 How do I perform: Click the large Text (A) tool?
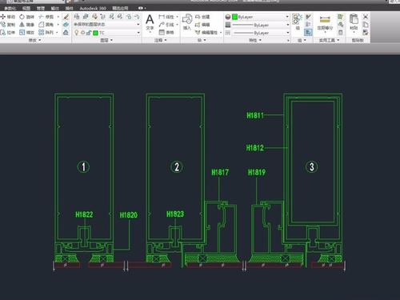coord(150,22)
